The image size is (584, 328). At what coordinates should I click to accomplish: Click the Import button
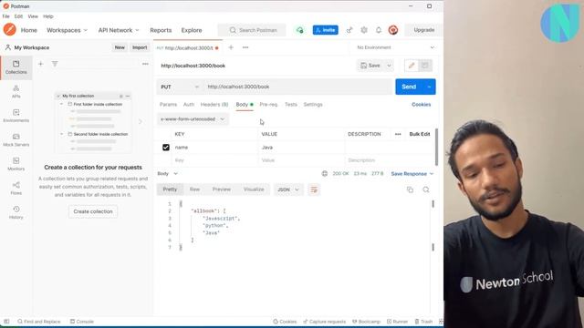pos(140,47)
